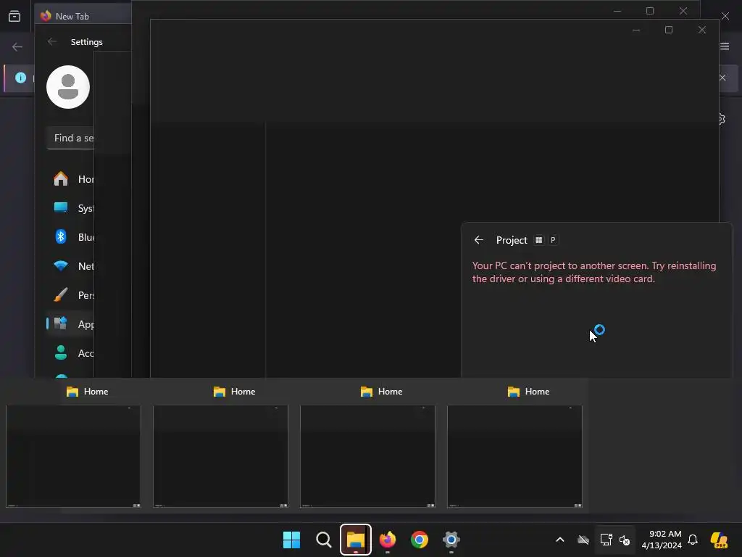Select Personalization brush item in Settings
742x557 pixels.
(x=70, y=295)
